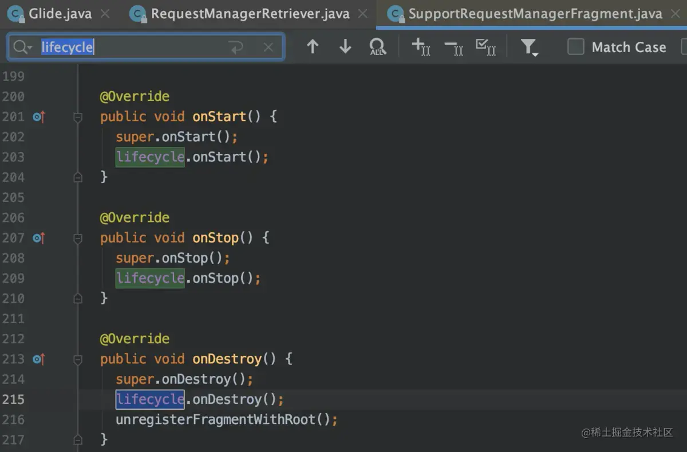687x452 pixels.
Task: Click super.onDestroy() call
Action: click(x=184, y=379)
